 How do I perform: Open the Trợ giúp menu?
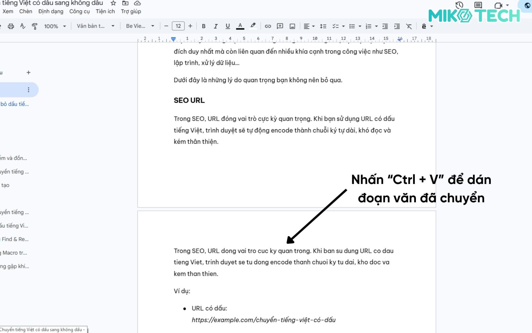131,11
